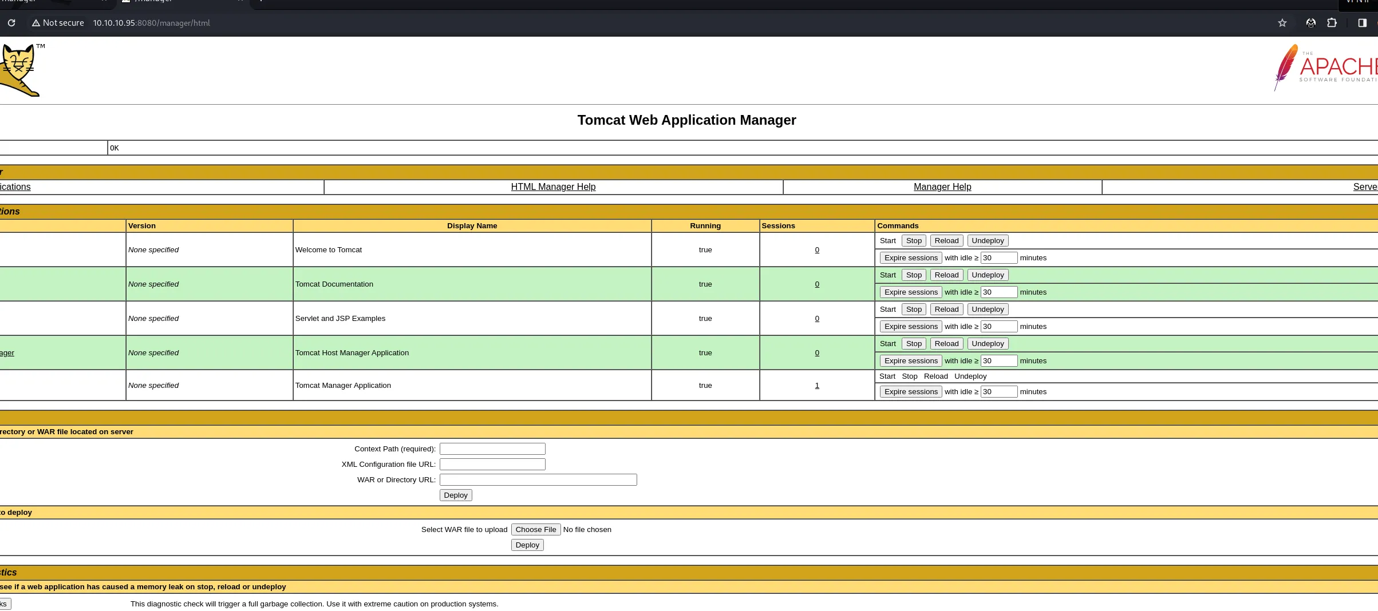This screenshot has height=611, width=1378.
Task: Reload the Tomcat Documentation application
Action: (x=946, y=275)
